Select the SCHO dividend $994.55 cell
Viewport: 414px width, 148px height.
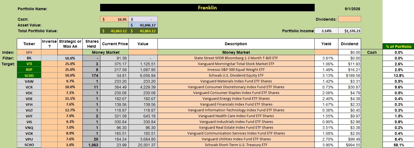(x=349, y=145)
